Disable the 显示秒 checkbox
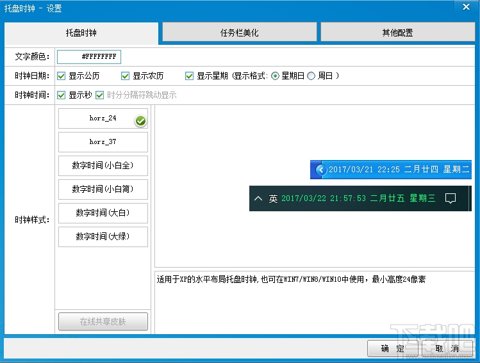This screenshot has width=480, height=363. pyautogui.click(x=62, y=95)
